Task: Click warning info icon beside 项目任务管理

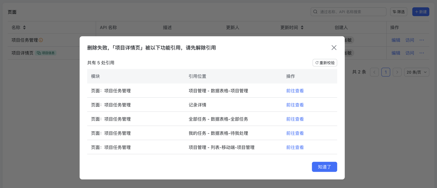Action: [x=41, y=40]
